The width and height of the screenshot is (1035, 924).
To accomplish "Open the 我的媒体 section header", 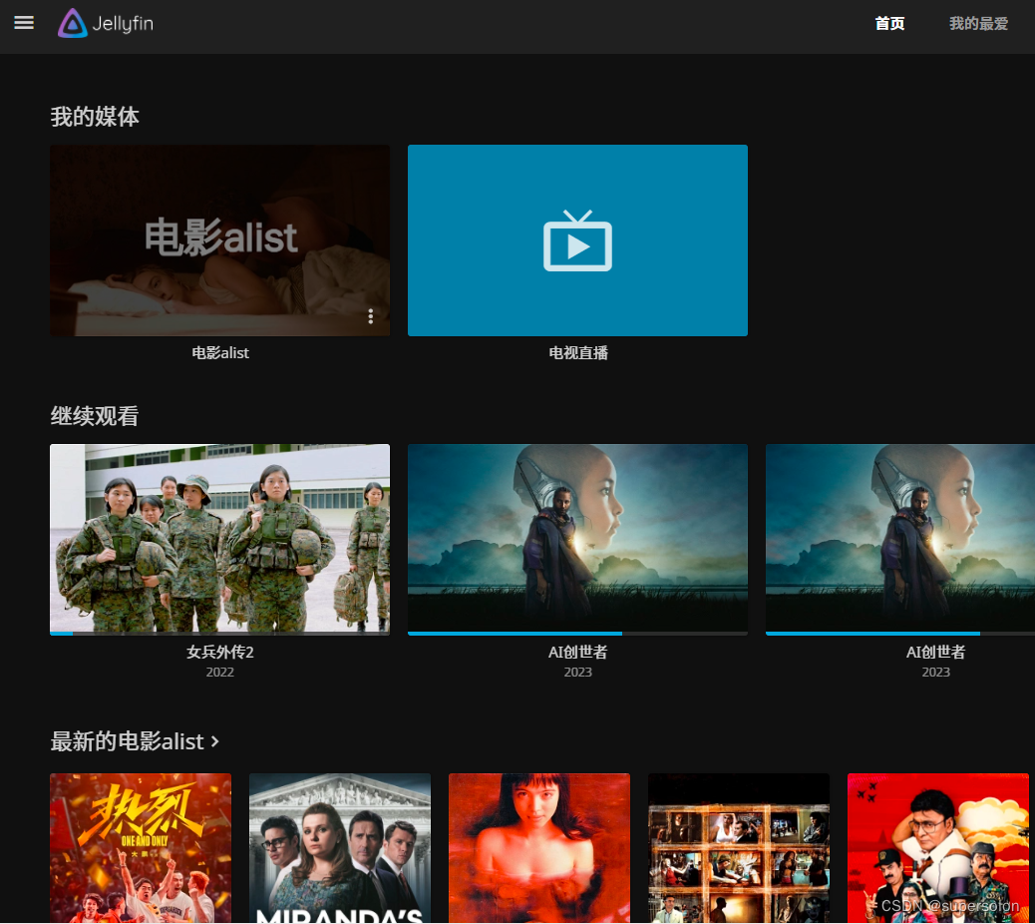I will [x=96, y=117].
